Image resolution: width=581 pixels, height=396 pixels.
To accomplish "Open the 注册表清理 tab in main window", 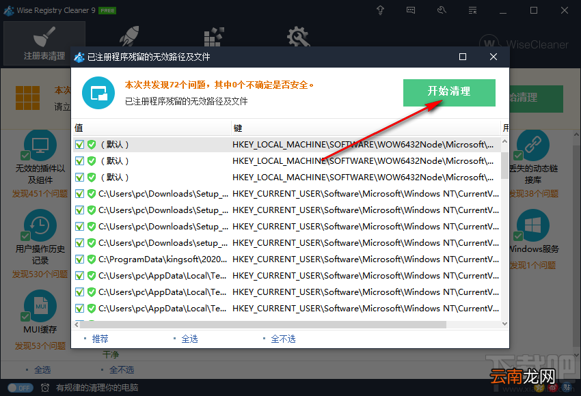I will (x=44, y=43).
